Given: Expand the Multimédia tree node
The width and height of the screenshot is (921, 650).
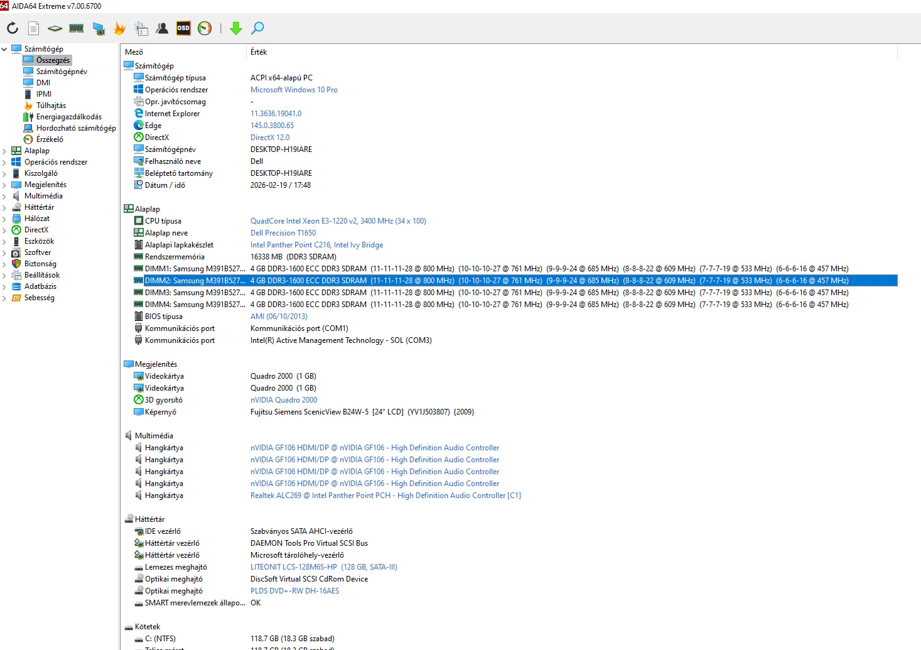Looking at the screenshot, I should point(4,196).
